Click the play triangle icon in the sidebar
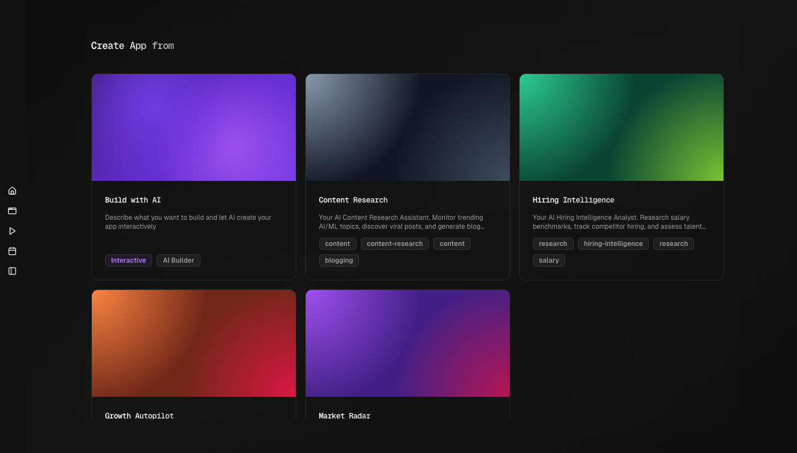This screenshot has width=797, height=453. coord(12,230)
